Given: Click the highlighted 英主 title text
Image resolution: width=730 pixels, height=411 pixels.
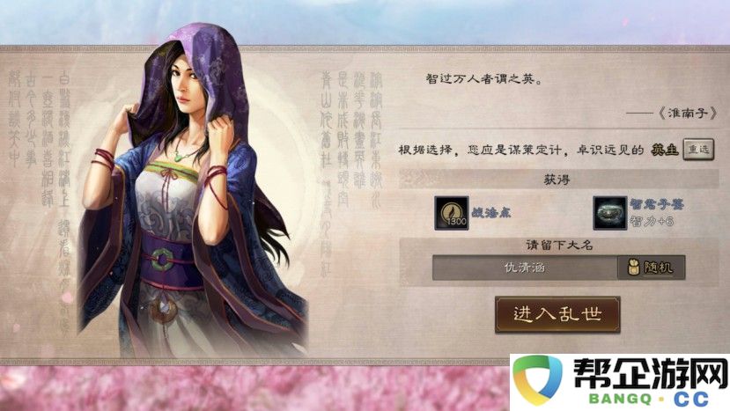Looking at the screenshot, I should [x=664, y=150].
